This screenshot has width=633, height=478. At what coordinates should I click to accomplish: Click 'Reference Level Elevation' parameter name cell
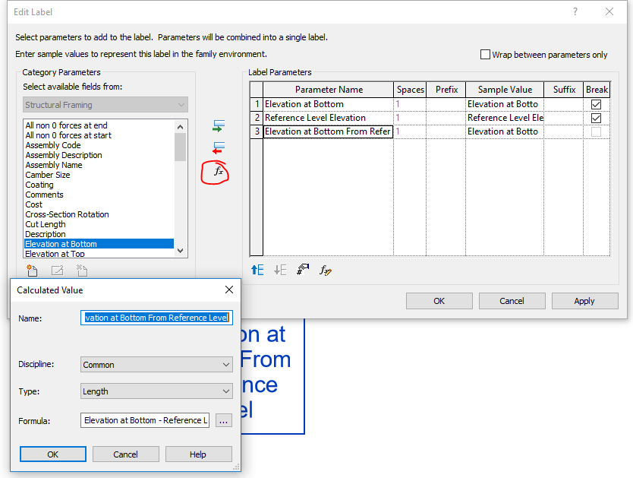pos(328,118)
